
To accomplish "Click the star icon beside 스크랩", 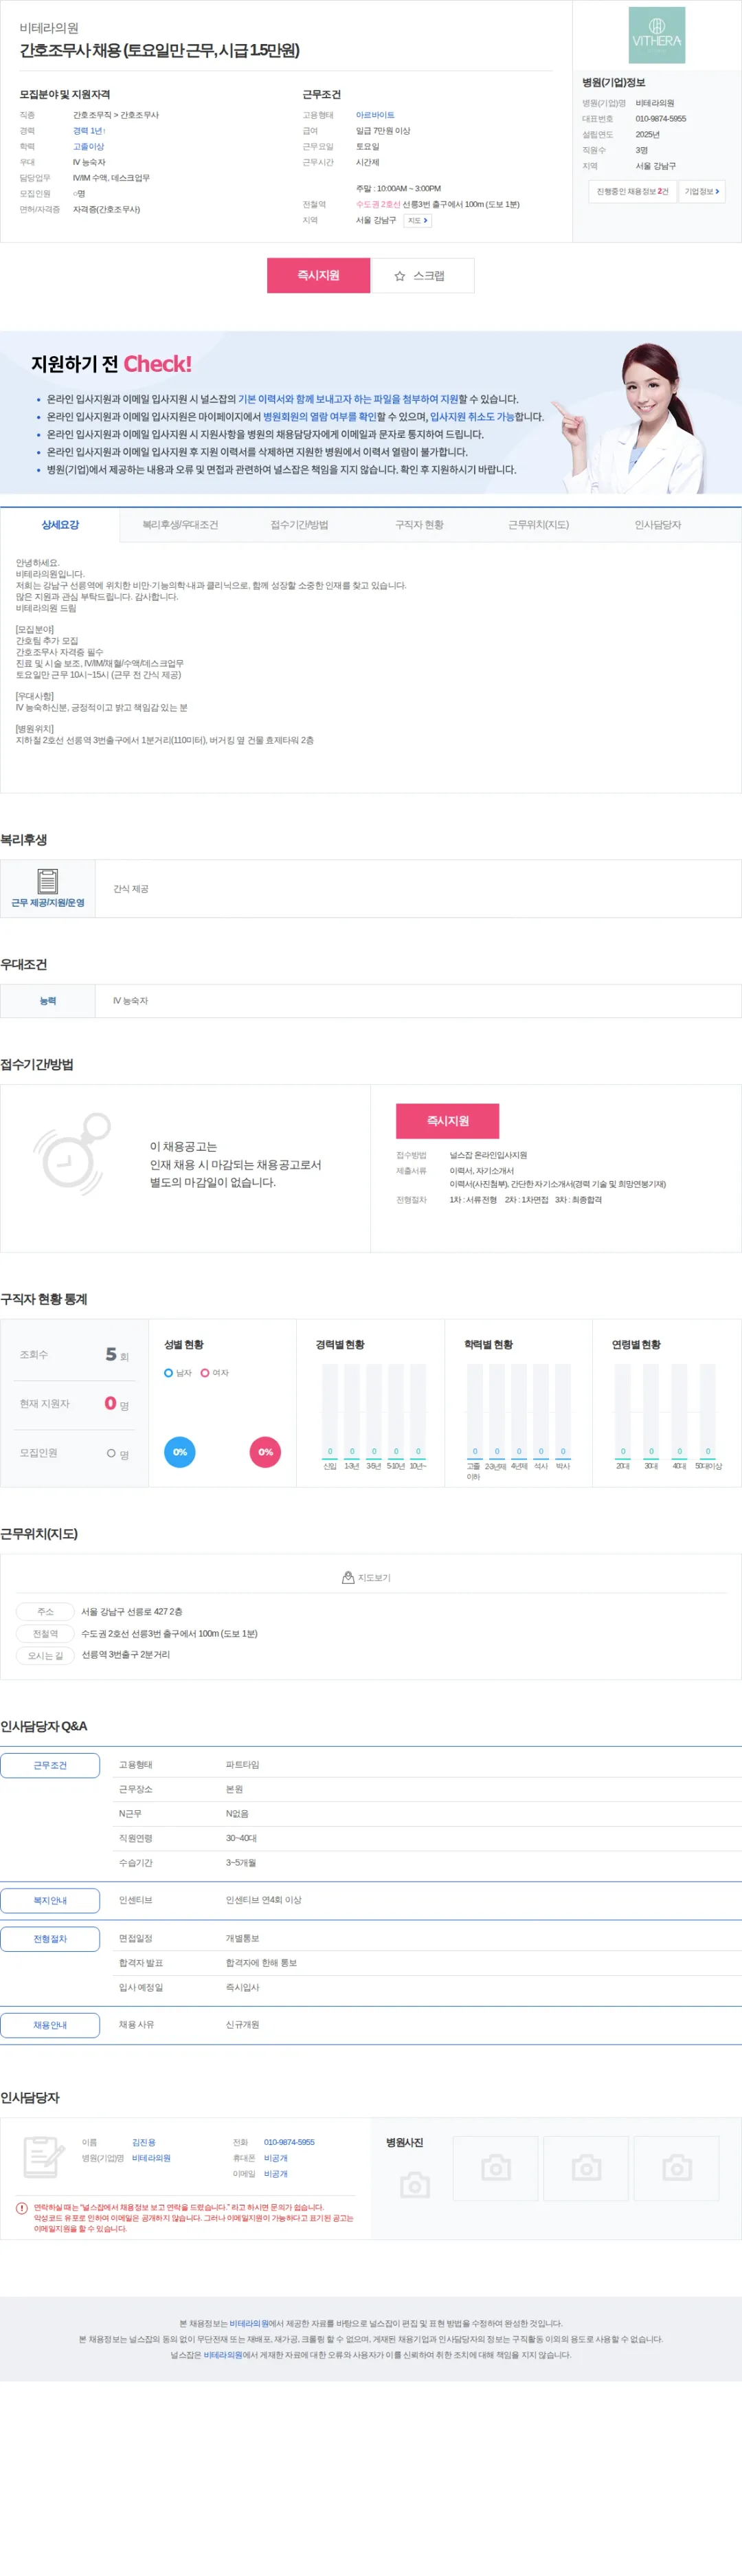I will [400, 276].
